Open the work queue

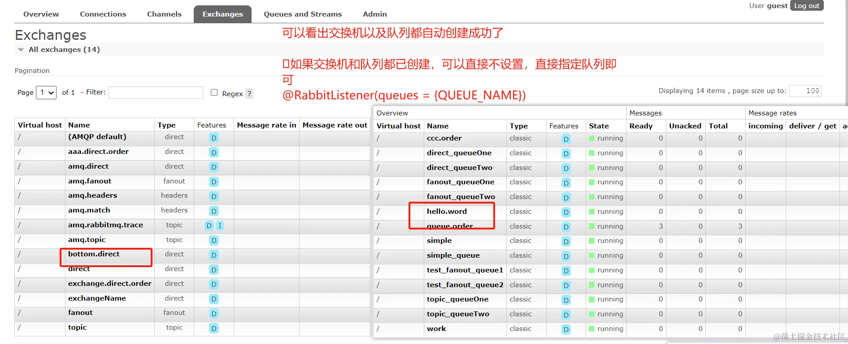tap(436, 329)
